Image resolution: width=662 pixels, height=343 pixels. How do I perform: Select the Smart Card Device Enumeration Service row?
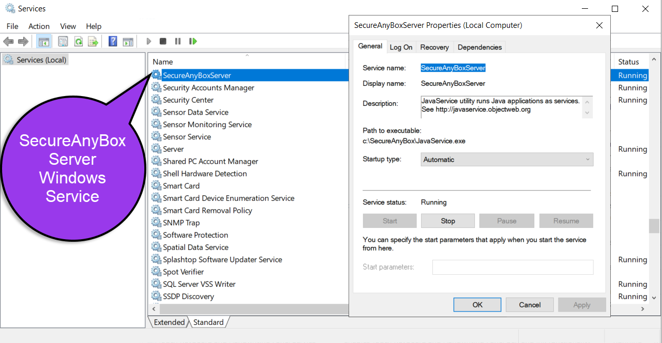229,198
